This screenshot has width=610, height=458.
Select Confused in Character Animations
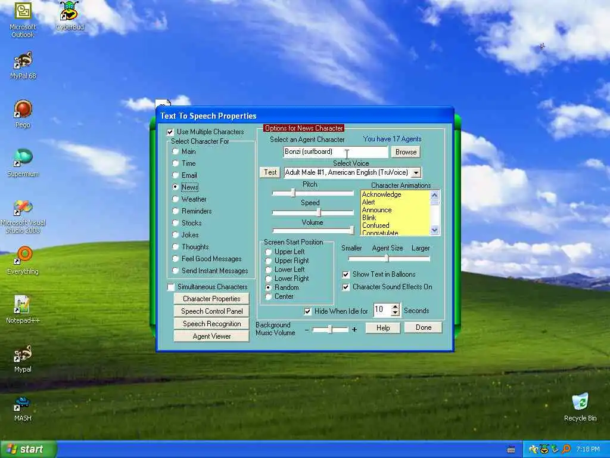[x=375, y=225]
